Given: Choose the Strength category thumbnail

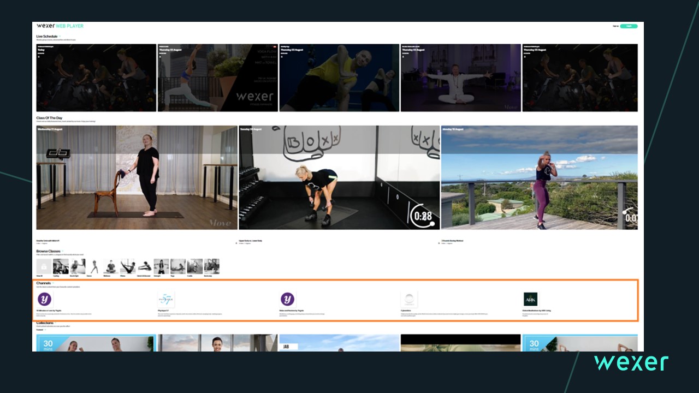Looking at the screenshot, I should [x=161, y=266].
